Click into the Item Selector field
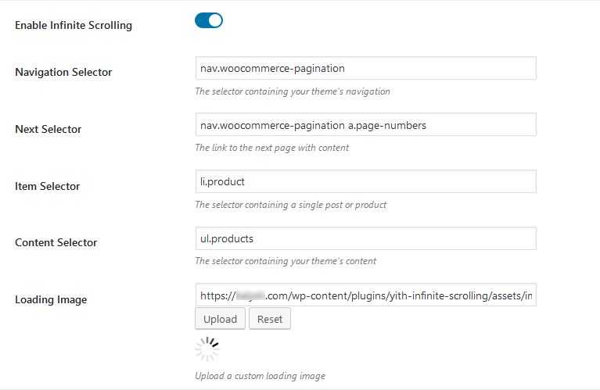Viewport: 600px width, 390px height. (366, 181)
